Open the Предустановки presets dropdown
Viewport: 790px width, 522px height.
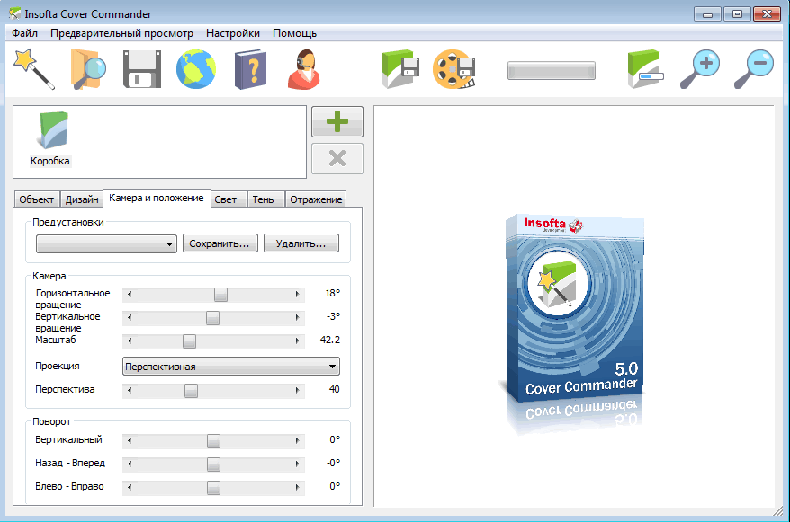coord(106,243)
